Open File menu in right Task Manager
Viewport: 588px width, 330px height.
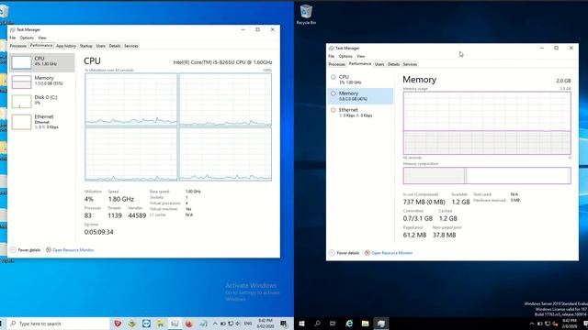pyautogui.click(x=331, y=56)
